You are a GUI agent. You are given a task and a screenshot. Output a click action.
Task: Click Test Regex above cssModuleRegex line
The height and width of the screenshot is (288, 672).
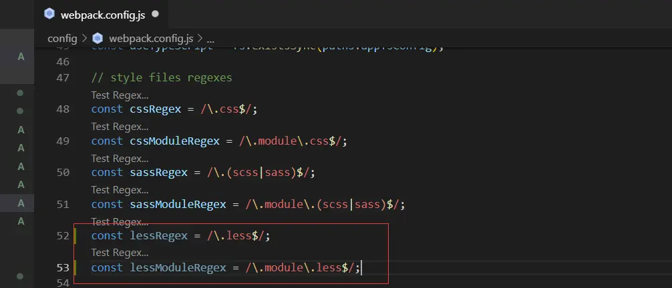tap(120, 127)
